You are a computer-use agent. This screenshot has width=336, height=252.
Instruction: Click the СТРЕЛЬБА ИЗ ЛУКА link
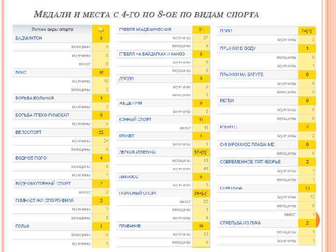coord(244,223)
